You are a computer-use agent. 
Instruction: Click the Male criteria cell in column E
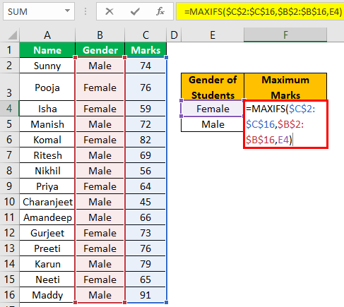pos(213,124)
